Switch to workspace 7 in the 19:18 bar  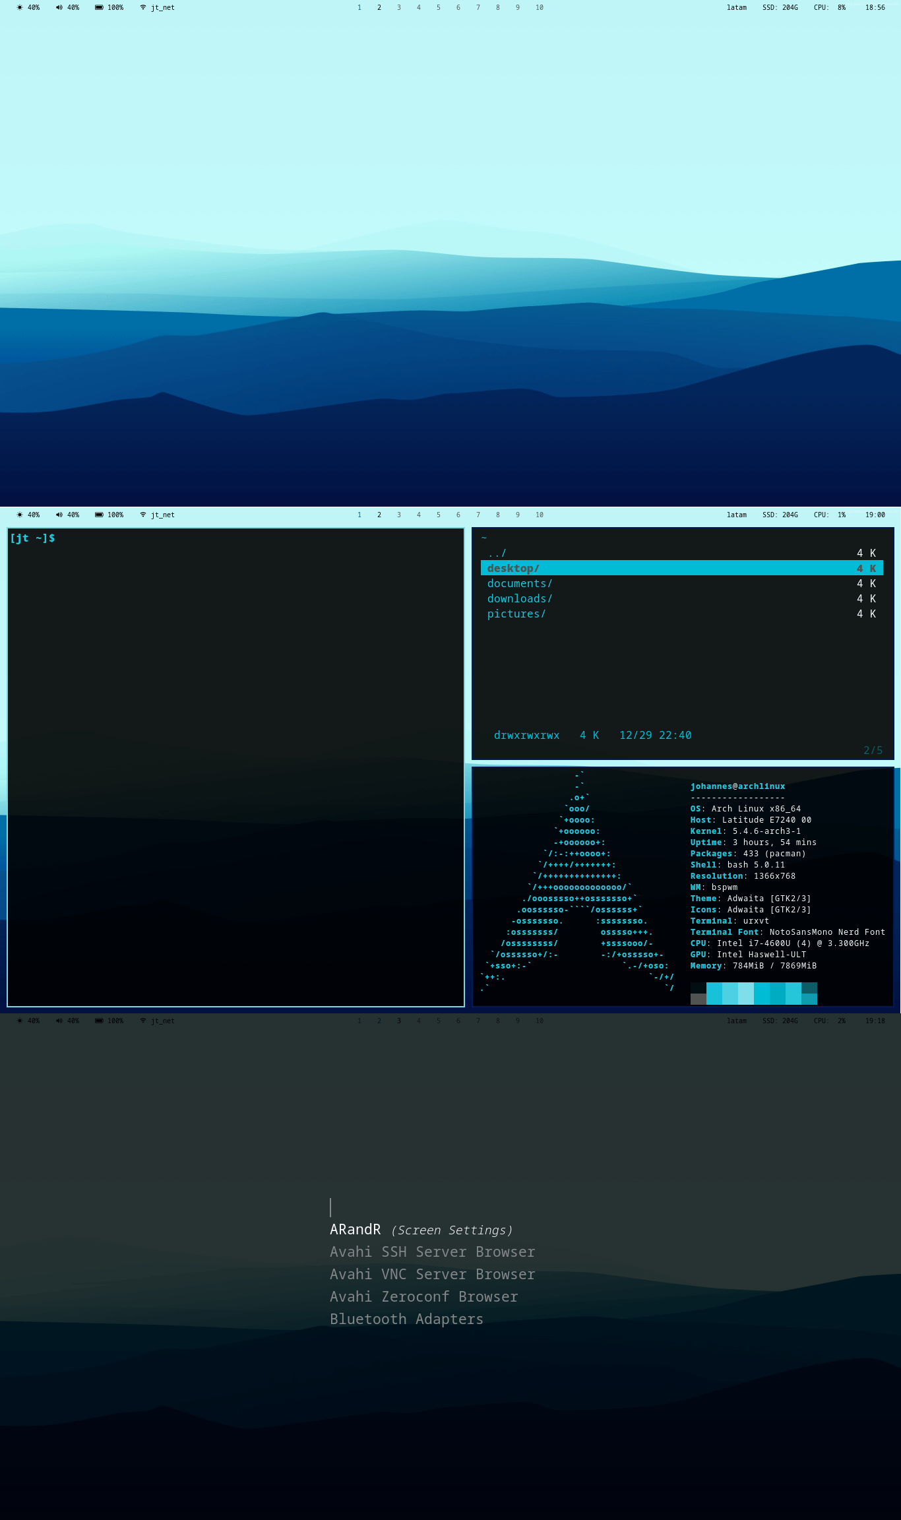pyautogui.click(x=478, y=1021)
